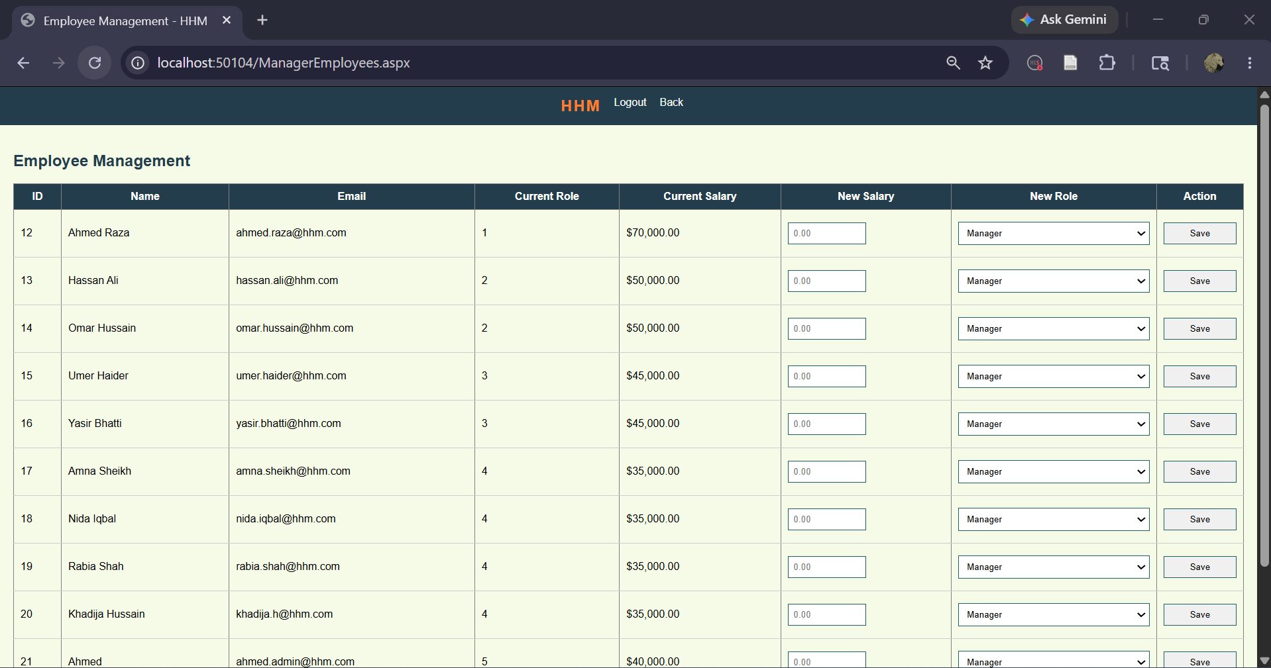
Task: Select the Employee Management - HHM tab
Action: click(126, 21)
